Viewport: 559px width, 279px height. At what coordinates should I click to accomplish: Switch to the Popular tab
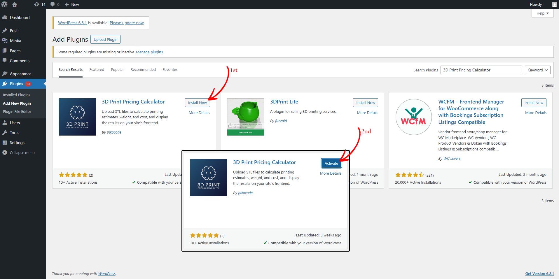coord(117,70)
